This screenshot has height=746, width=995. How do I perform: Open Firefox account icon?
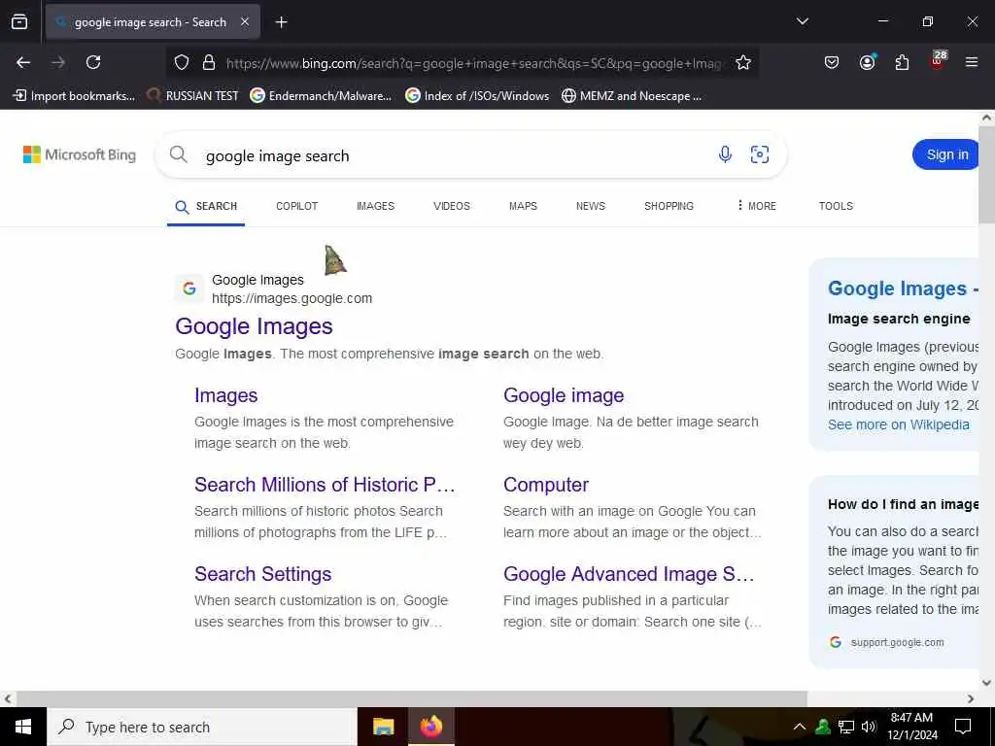(x=867, y=62)
